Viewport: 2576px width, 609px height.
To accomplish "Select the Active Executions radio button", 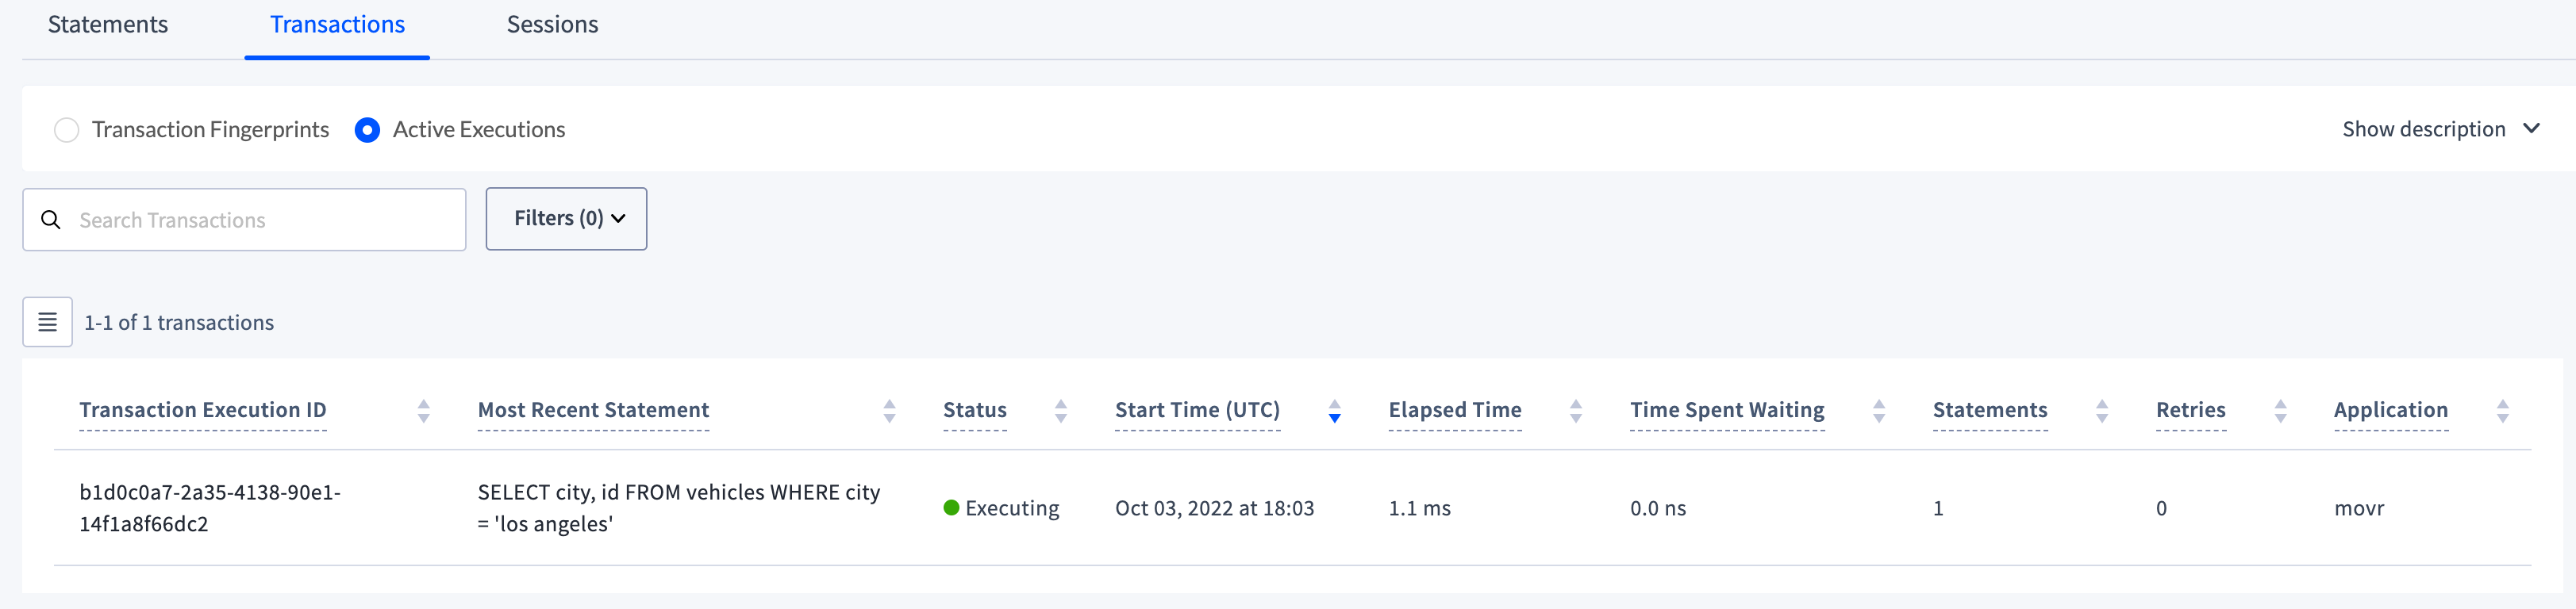I will pyautogui.click(x=367, y=129).
